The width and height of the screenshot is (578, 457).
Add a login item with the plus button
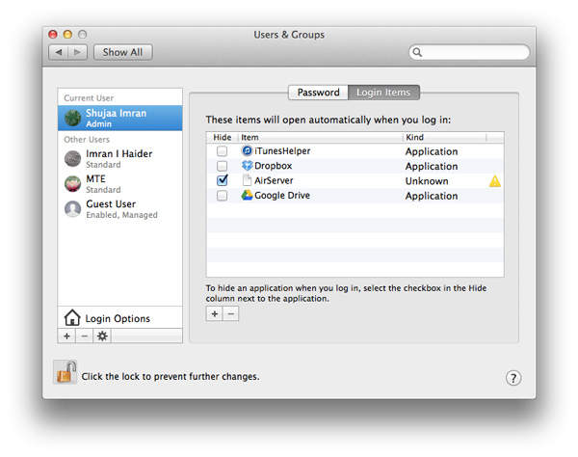pyautogui.click(x=214, y=314)
